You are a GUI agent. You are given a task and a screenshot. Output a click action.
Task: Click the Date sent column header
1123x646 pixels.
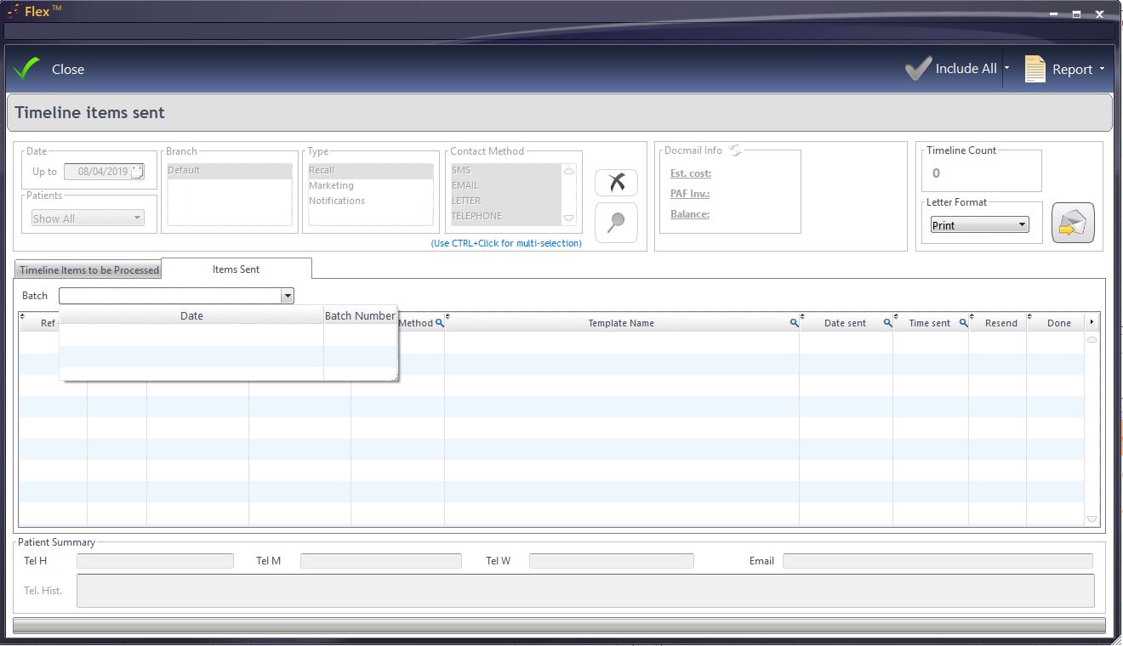pos(846,323)
